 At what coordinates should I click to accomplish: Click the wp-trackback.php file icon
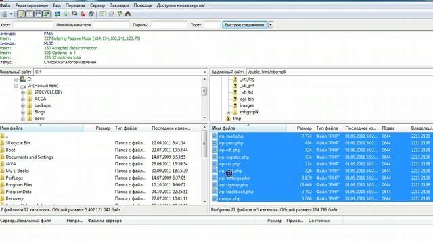[x=214, y=192]
